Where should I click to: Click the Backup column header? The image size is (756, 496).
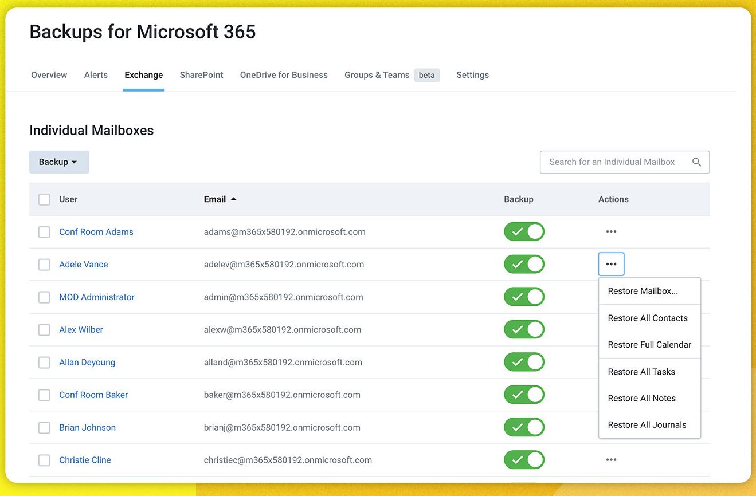[519, 199]
